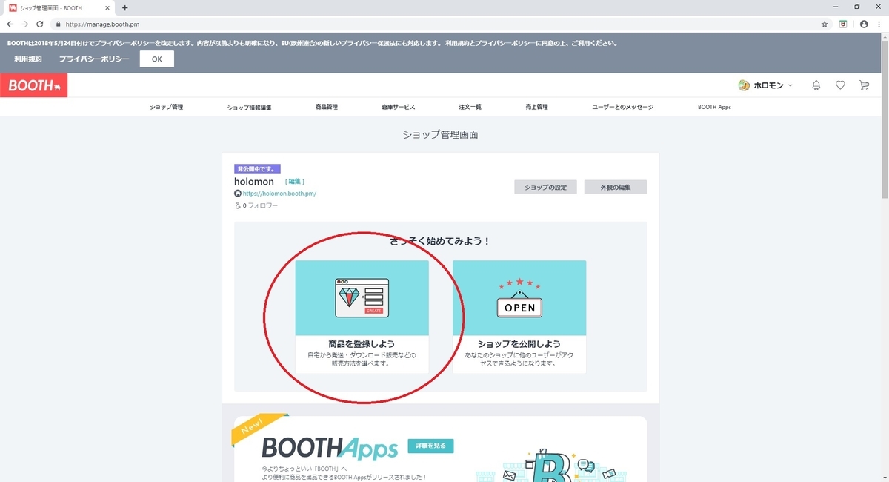This screenshot has height=482, width=889.
Task: Click the 0 フォロワー count
Action: click(x=256, y=205)
